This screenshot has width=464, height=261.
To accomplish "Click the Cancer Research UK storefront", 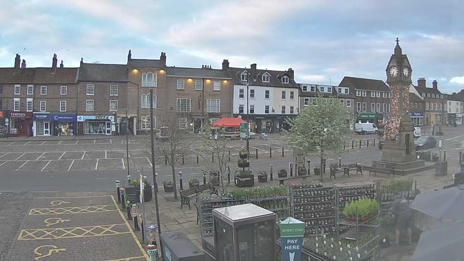I will click(x=63, y=117).
